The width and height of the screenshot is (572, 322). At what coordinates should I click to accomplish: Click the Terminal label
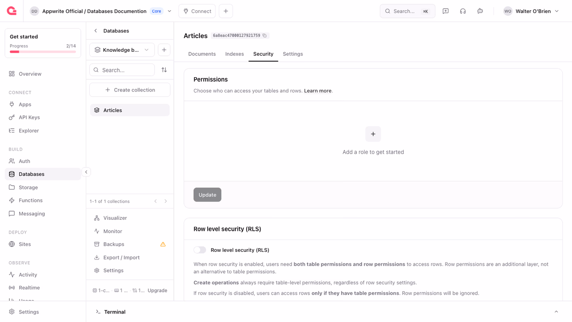[115, 312]
